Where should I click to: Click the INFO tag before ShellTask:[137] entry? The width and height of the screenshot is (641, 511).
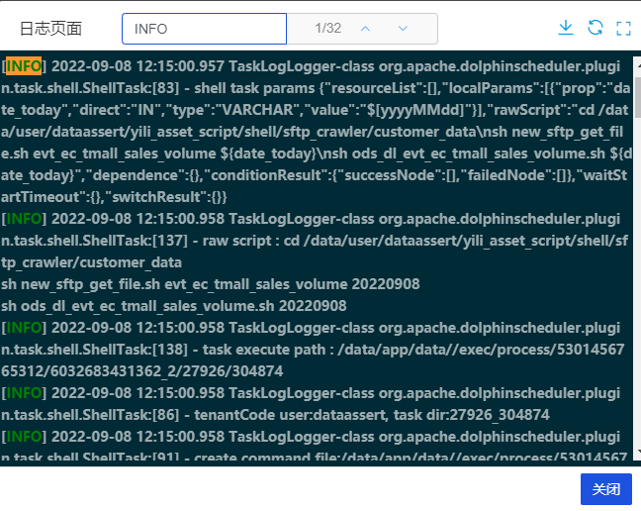(24, 219)
